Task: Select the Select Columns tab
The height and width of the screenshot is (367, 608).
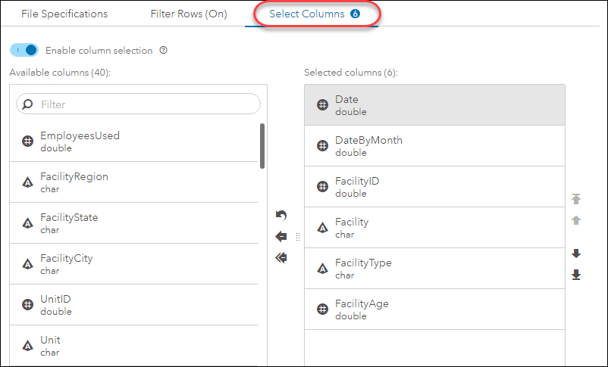Action: (x=314, y=14)
